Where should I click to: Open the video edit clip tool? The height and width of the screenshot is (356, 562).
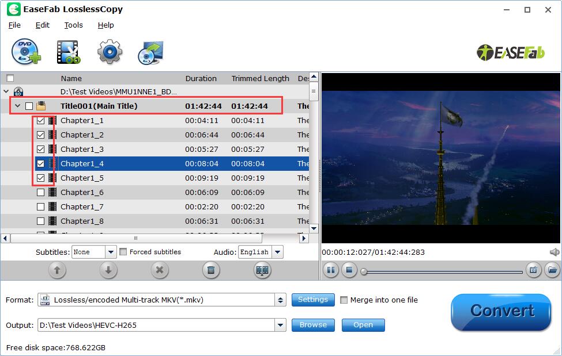tap(69, 52)
